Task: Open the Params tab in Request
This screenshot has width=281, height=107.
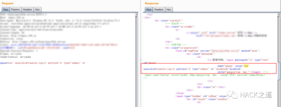Action: (x=15, y=10)
